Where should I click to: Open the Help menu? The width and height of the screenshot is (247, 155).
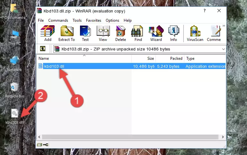(128, 20)
